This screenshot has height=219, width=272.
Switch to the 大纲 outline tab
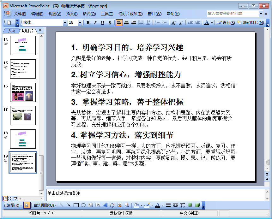[x=11, y=31]
